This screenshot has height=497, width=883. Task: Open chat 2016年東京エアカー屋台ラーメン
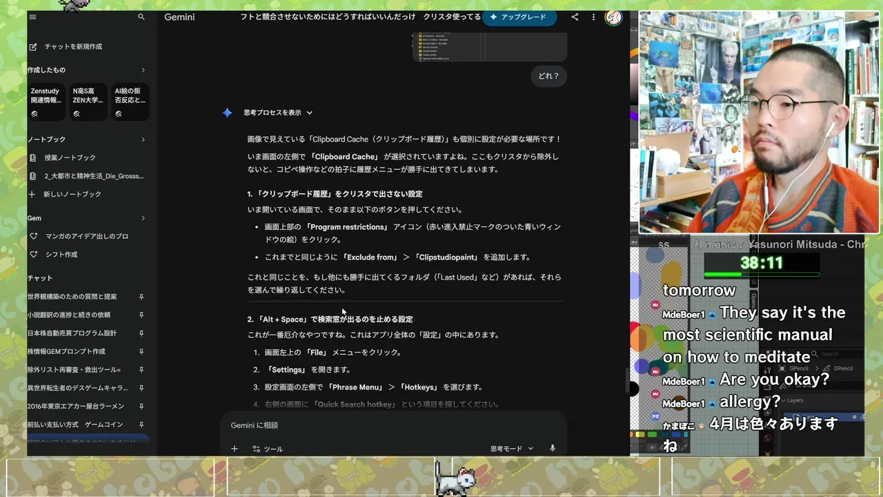[x=76, y=406]
